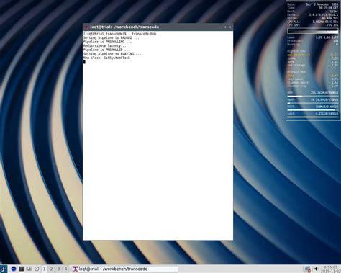Image resolution: width=341 pixels, height=273 pixels.
Task: Close the transcode terminal window
Action: click(x=229, y=27)
